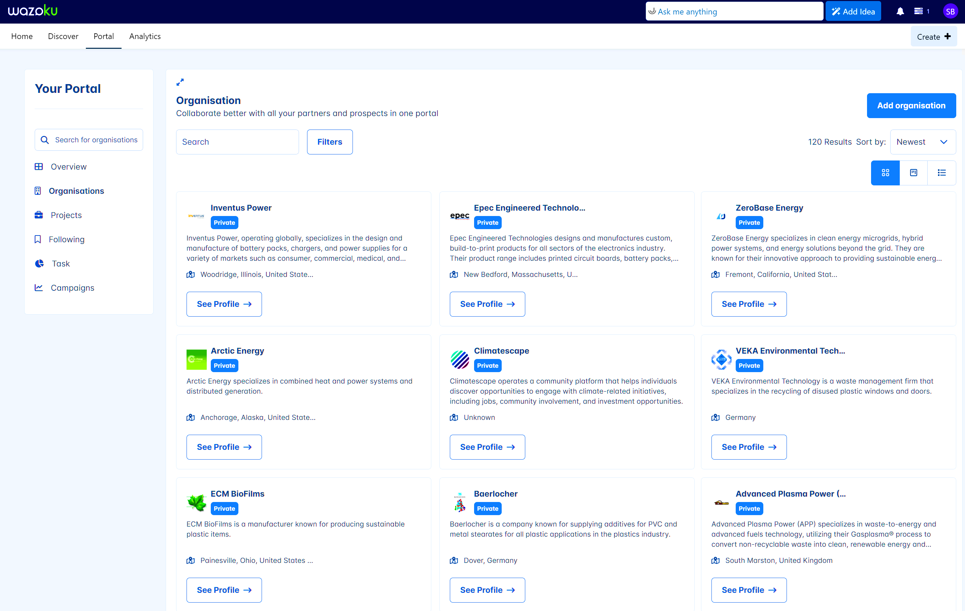Open Campaigns in the sidebar
The height and width of the screenshot is (611, 965).
(x=72, y=288)
